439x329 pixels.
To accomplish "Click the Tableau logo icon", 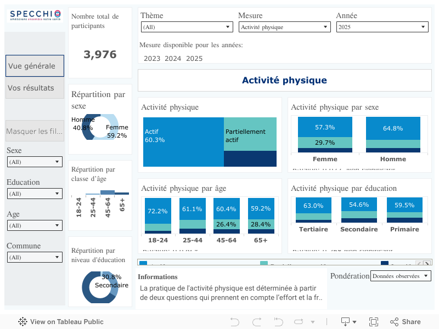I will pos(23,322).
